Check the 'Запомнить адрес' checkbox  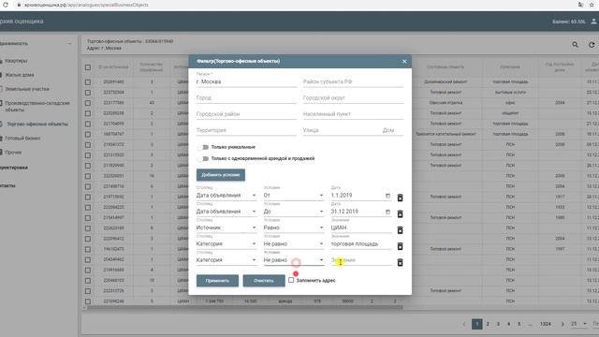point(291,280)
